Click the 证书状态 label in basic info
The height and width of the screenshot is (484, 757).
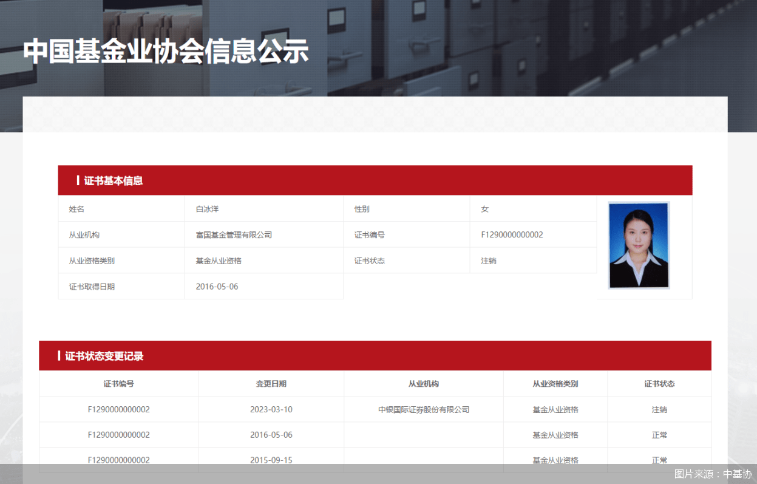(370, 261)
